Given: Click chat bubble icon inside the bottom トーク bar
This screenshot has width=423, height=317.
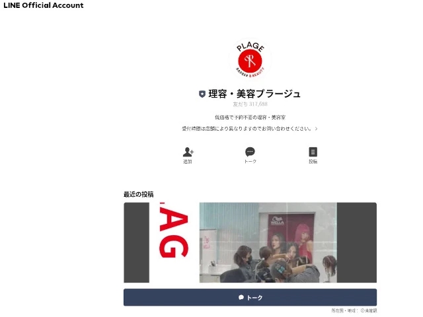Looking at the screenshot, I should coord(241,298).
